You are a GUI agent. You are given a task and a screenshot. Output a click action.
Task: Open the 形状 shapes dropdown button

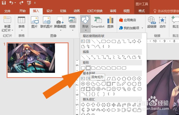(x=85, y=24)
